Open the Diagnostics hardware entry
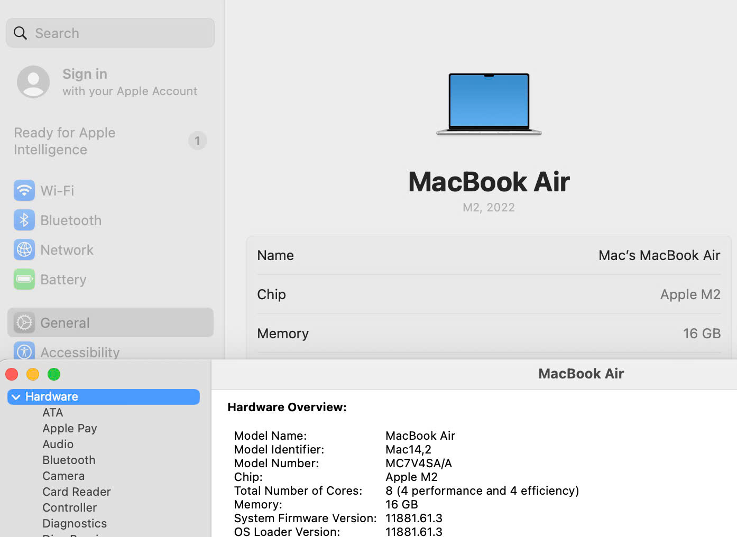 coord(75,523)
